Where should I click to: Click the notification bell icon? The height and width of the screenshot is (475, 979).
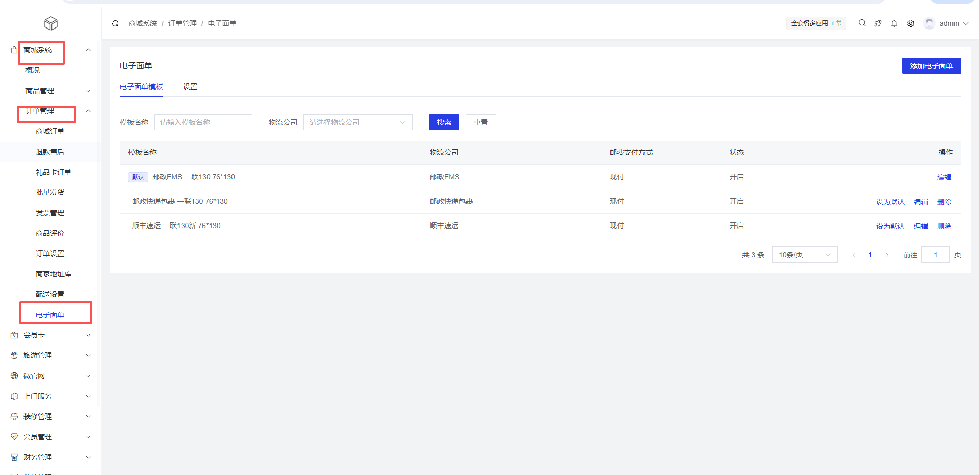click(x=894, y=23)
